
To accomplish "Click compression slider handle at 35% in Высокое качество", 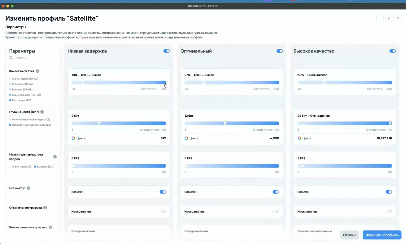I will point(324,83).
